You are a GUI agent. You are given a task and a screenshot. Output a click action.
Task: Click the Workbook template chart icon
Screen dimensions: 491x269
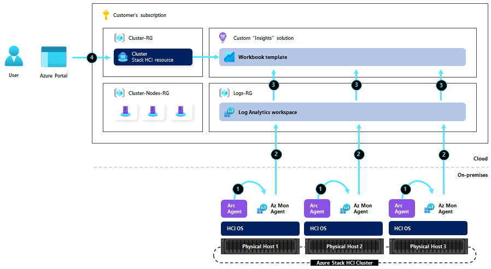coord(229,57)
